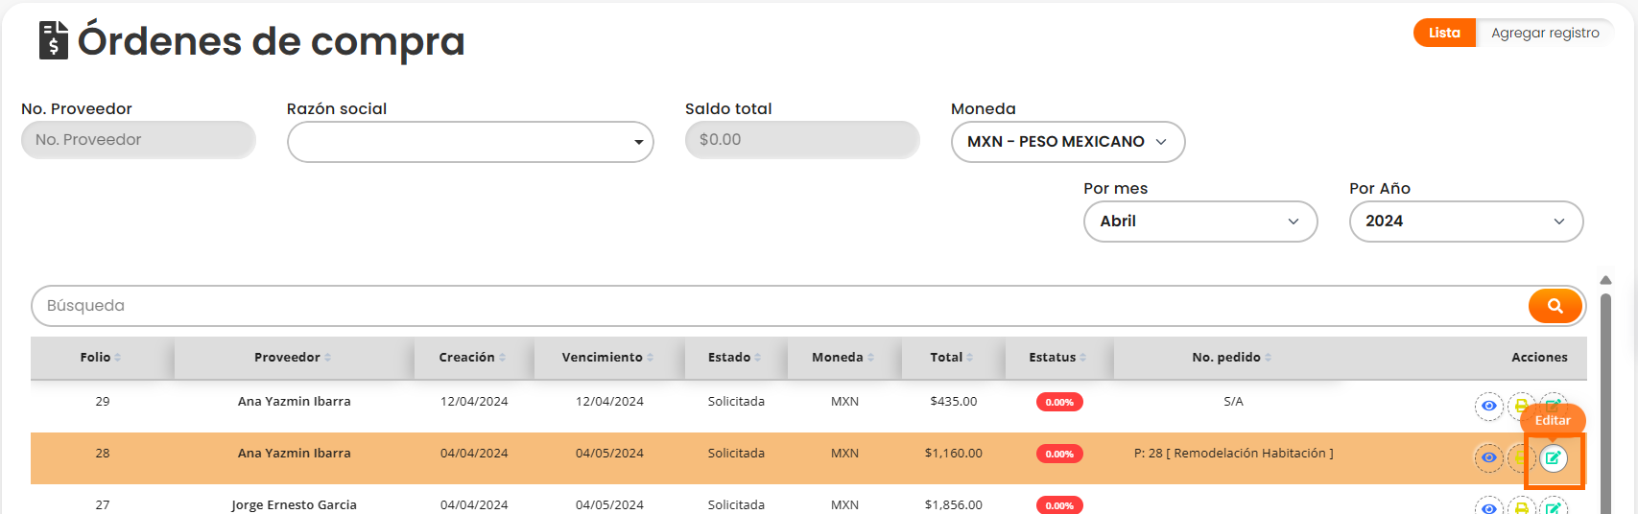
Task: Switch to the Agregar registro tab
Action: pos(1545,33)
